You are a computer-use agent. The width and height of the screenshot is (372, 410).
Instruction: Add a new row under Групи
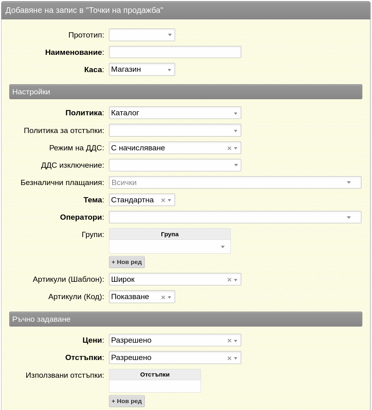tap(127, 262)
